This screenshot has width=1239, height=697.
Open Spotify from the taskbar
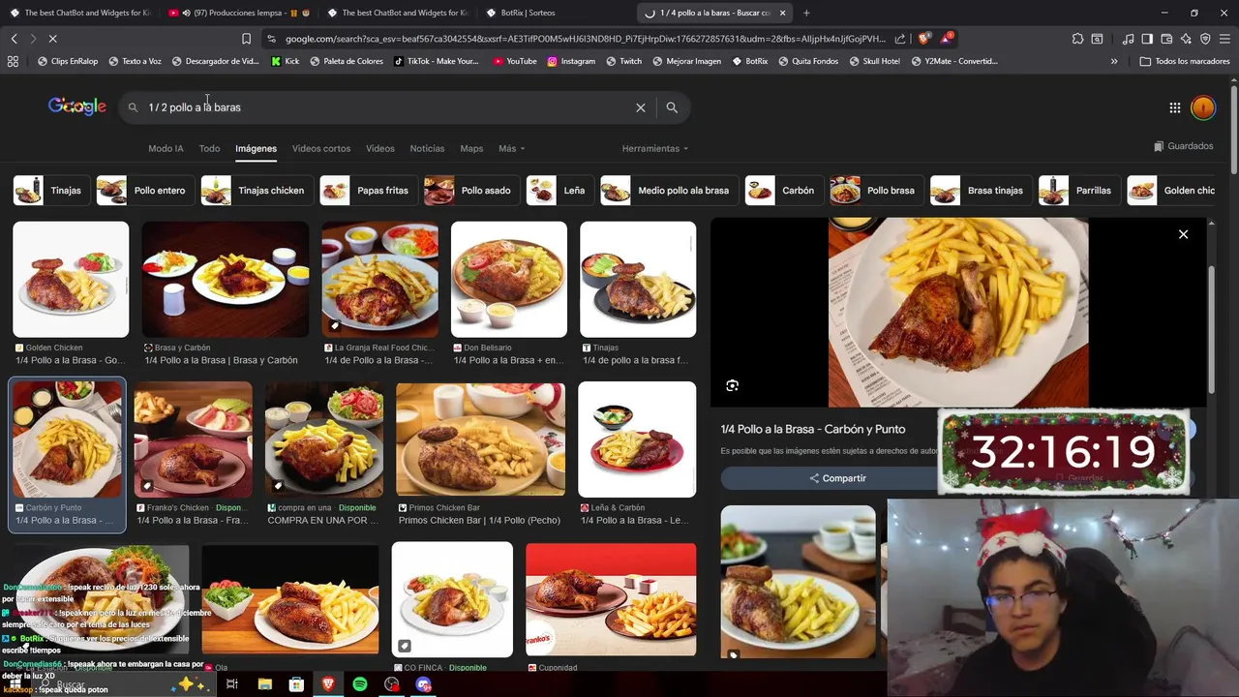tap(360, 684)
